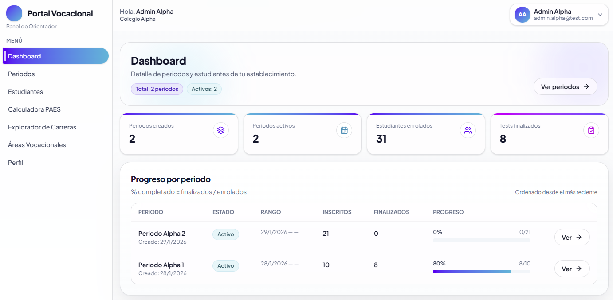Open Estudiantes from the sidebar menu
The height and width of the screenshot is (300, 613).
click(25, 92)
